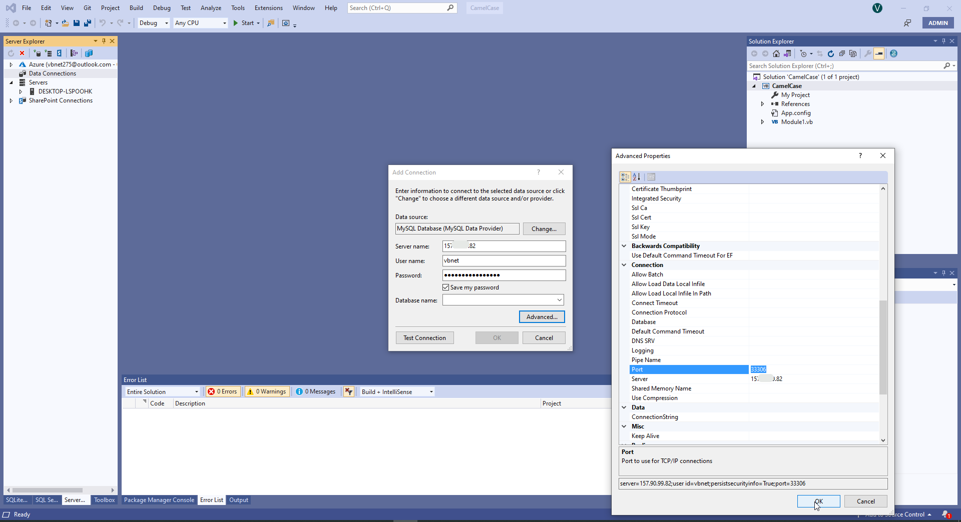Image resolution: width=961 pixels, height=522 pixels.
Task: Open the Extensions menu
Action: [268, 8]
